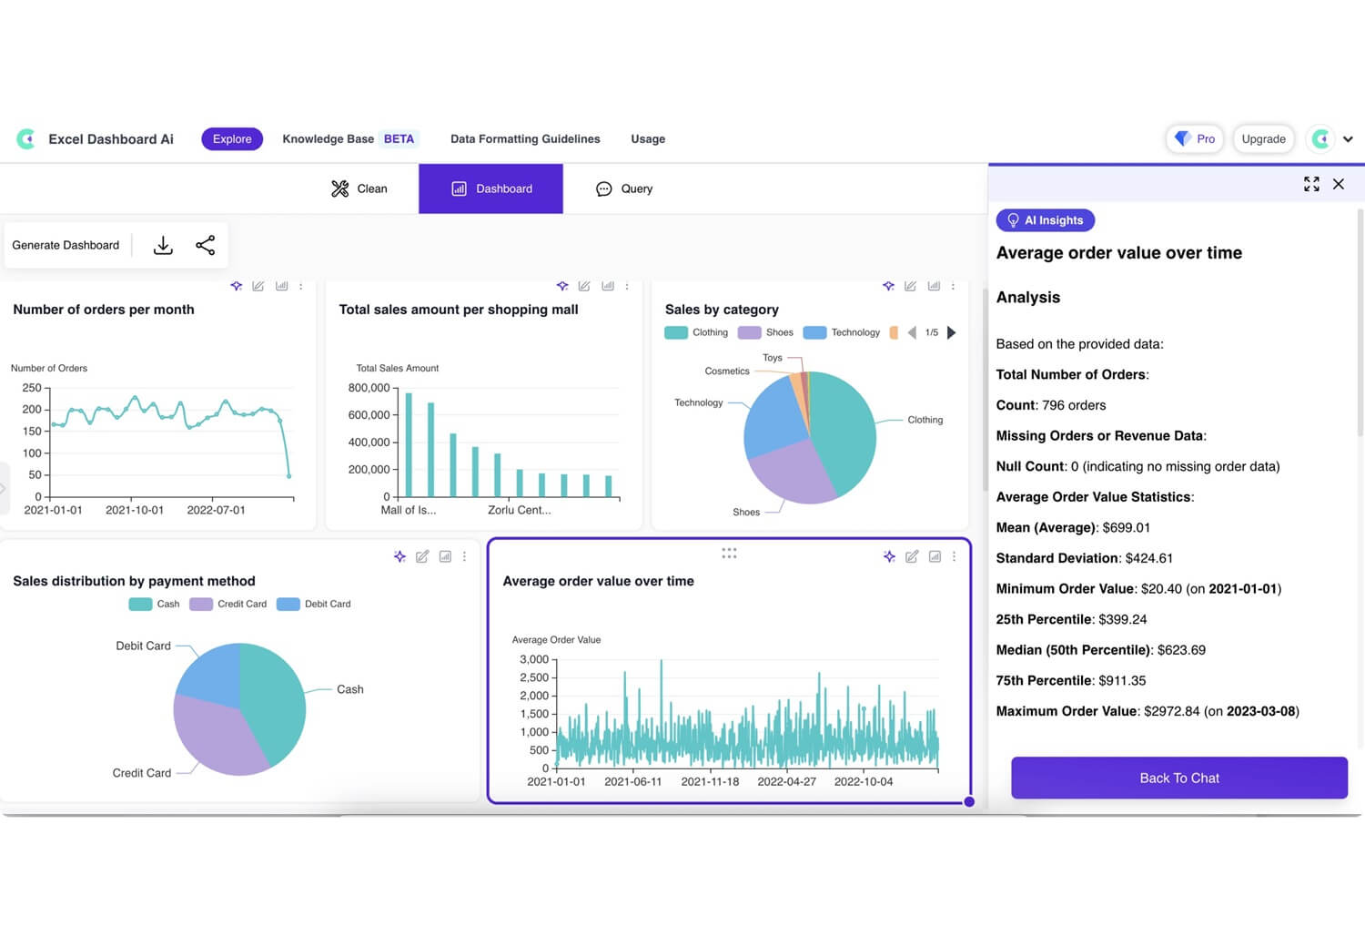The width and height of the screenshot is (1365, 936).
Task: Download the dashboard using the download icon
Action: pyautogui.click(x=163, y=245)
